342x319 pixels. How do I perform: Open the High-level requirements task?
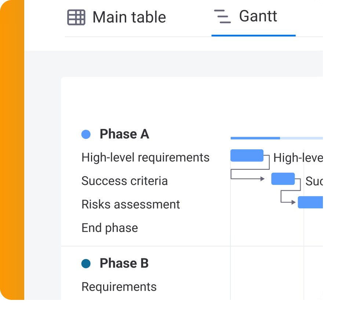[145, 157]
